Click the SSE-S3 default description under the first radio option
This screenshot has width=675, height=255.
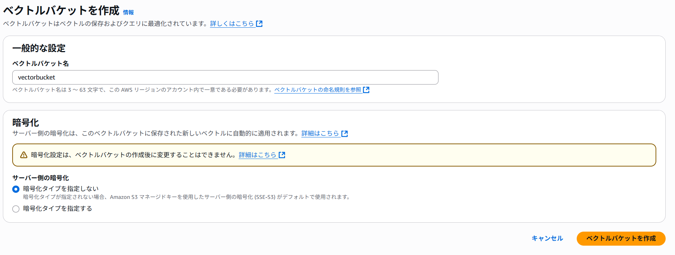click(187, 197)
